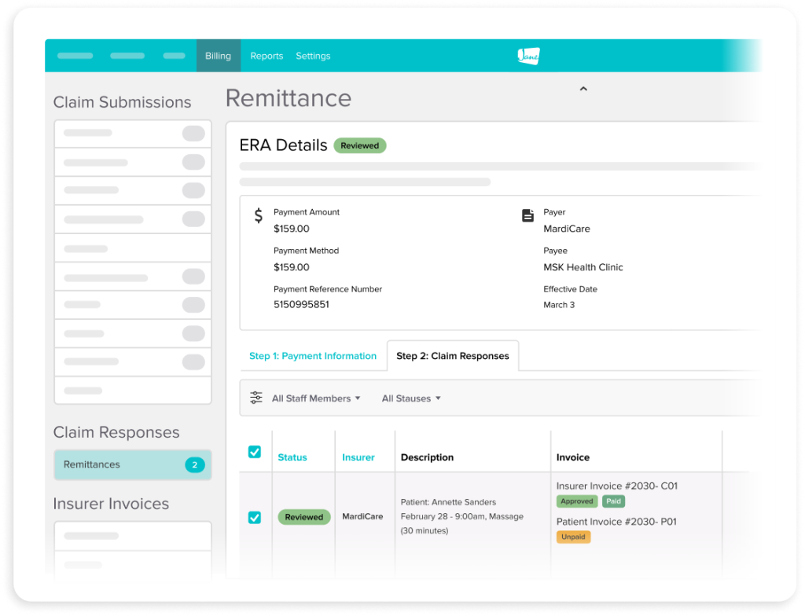
Task: Open Patient Invoice #2030- P01
Action: click(x=616, y=521)
